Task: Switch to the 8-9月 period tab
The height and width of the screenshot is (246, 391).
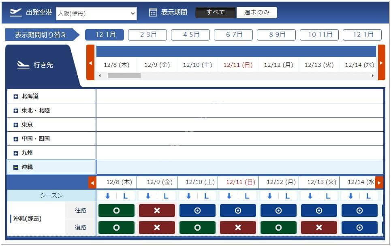Action: [276, 35]
